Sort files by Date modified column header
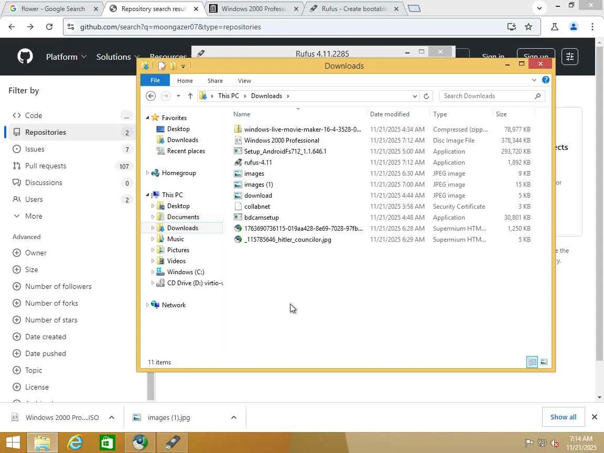The height and width of the screenshot is (453, 604). 397,114
